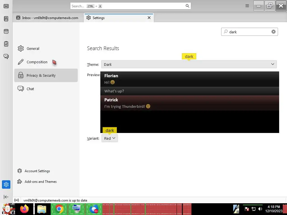Collapse the spaces toolbar arrow
The height and width of the screenshot is (215, 287).
click(6, 197)
